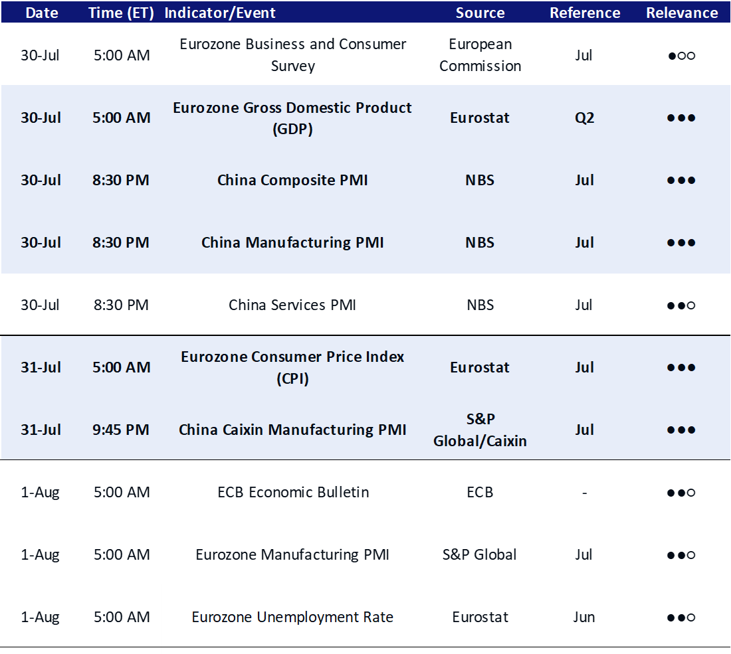This screenshot has height=654, width=731.
Task: Click relevance dots for Eurozone GDP row
Action: (682, 118)
